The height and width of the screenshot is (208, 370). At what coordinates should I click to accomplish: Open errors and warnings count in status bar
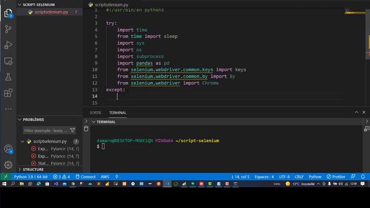coord(61,177)
